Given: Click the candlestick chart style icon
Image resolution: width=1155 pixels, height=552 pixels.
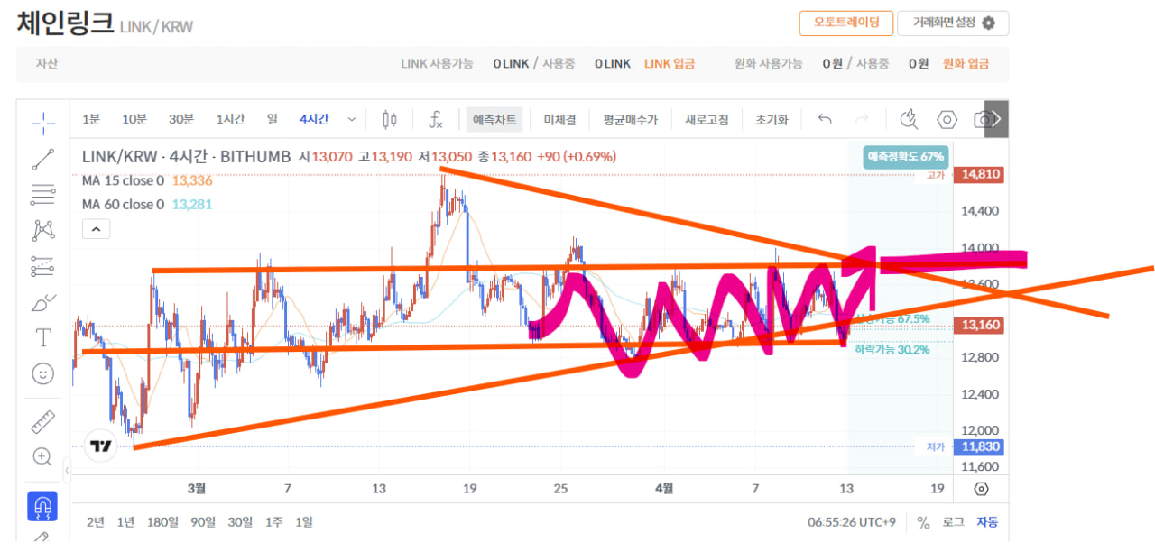Looking at the screenshot, I should coord(390,119).
